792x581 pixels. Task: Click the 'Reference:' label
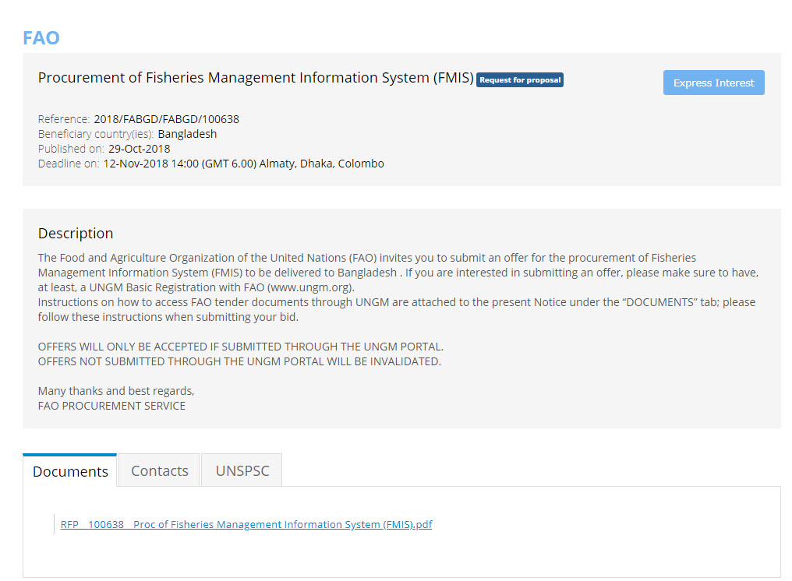coord(64,119)
